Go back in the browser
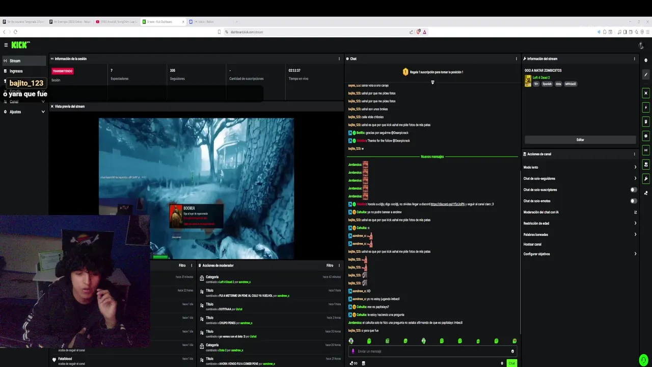Viewport: 652px width, 367px height. pos(5,32)
